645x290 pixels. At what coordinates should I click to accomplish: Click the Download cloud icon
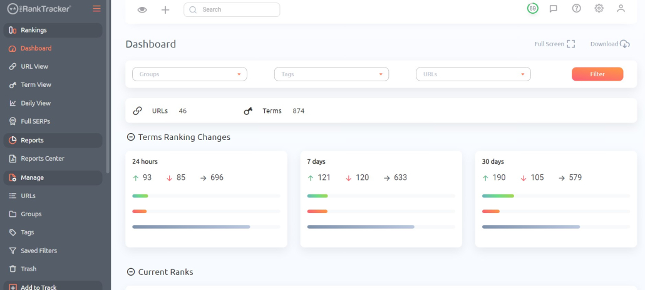click(625, 44)
